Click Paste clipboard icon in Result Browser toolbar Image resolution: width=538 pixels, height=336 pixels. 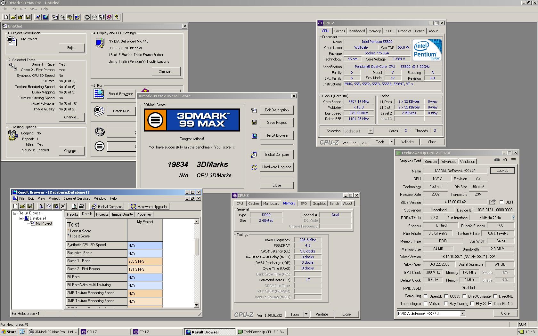[56, 206]
